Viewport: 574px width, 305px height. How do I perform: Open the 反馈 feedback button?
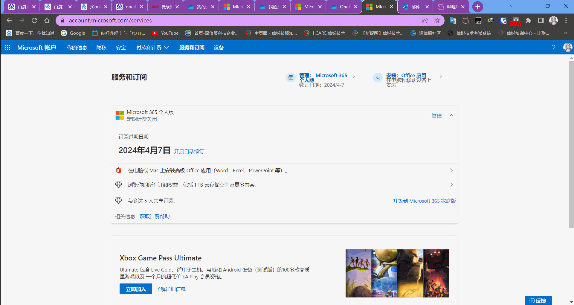pos(538,301)
